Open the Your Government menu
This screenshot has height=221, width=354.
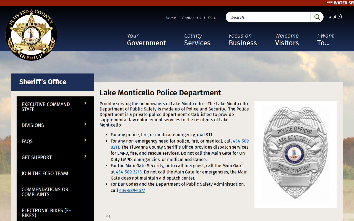pos(146,40)
